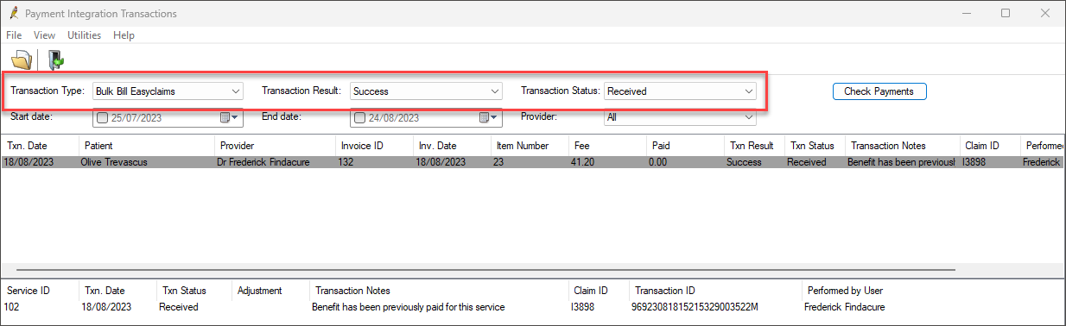
Task: Open the End date calendar picker
Action: click(x=488, y=117)
